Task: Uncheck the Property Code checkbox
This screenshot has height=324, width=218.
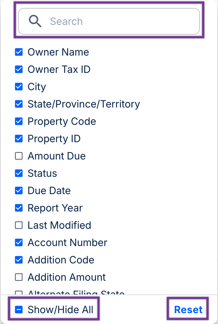Action: (x=19, y=122)
